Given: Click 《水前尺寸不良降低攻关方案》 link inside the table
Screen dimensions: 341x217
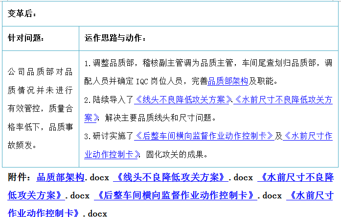Looking at the screenshot, I should [x=283, y=99].
